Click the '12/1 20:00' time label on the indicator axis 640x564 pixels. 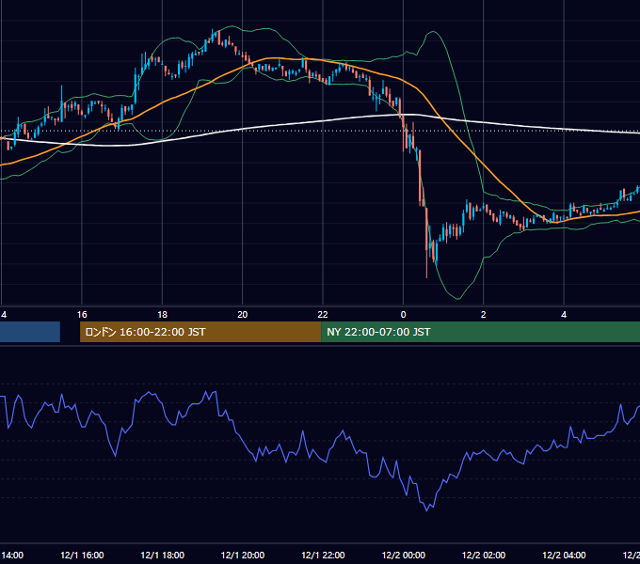(243, 555)
